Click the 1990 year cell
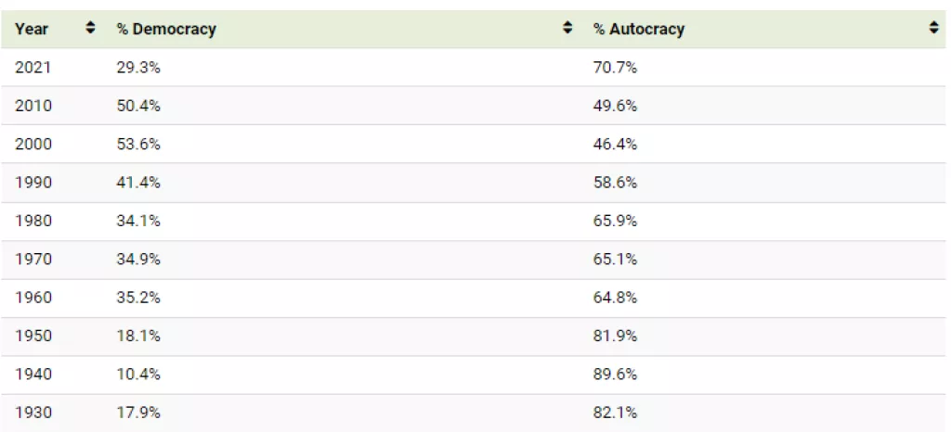This screenshot has width=951, height=432. [x=33, y=183]
